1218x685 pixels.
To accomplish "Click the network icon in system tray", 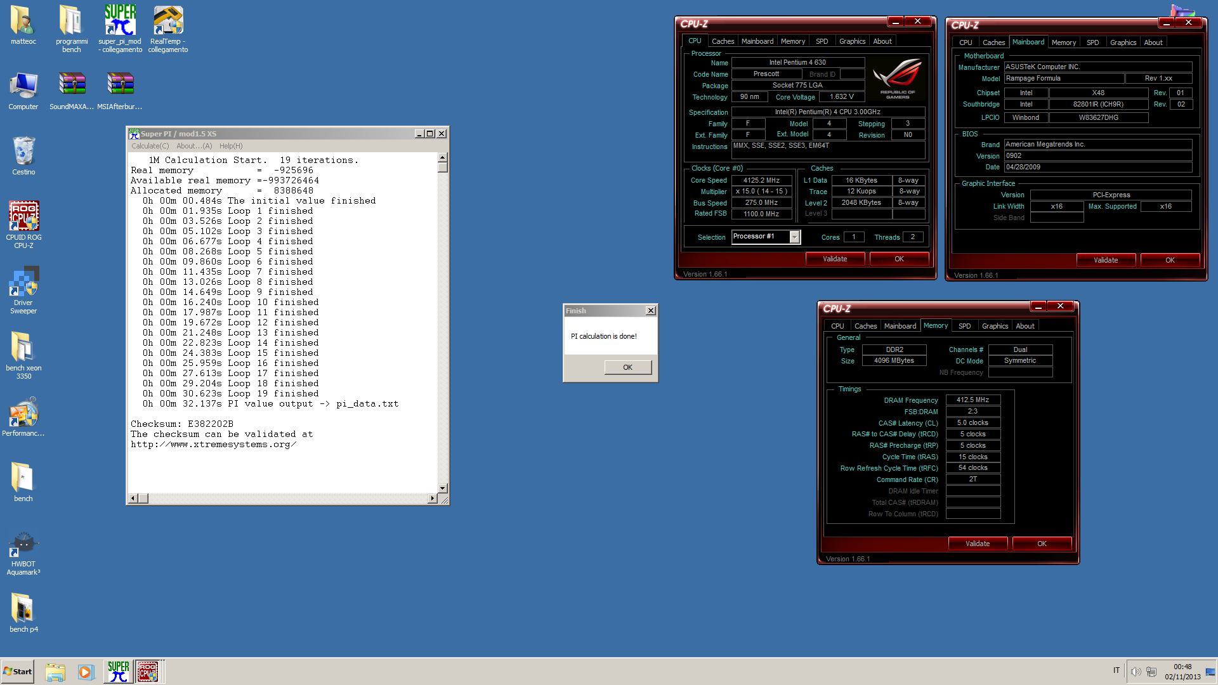I will tap(1151, 672).
